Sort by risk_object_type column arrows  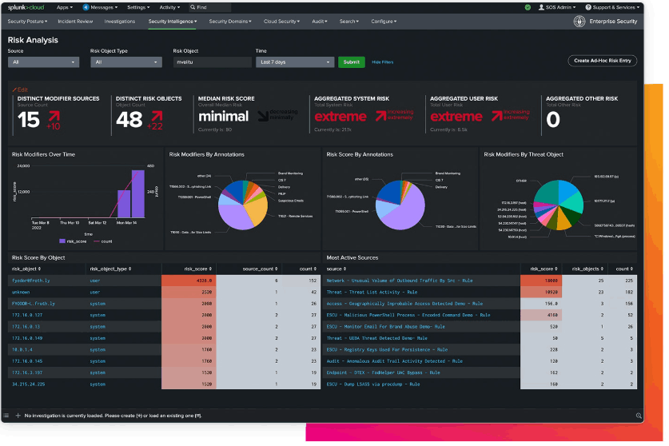click(x=129, y=269)
